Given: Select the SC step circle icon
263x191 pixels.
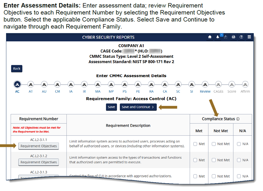Looking at the screenshot, I should pyautogui.click(x=178, y=85).
